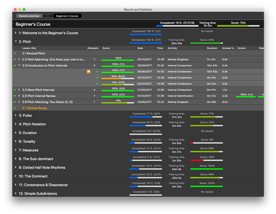Screen dimensions: 276x214
Task: Select the Beginner's Course breadcrumb tab
Action: 67,16
